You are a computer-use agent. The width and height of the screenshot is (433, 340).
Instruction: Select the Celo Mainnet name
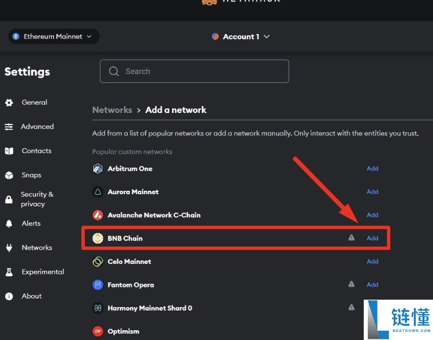(x=129, y=262)
